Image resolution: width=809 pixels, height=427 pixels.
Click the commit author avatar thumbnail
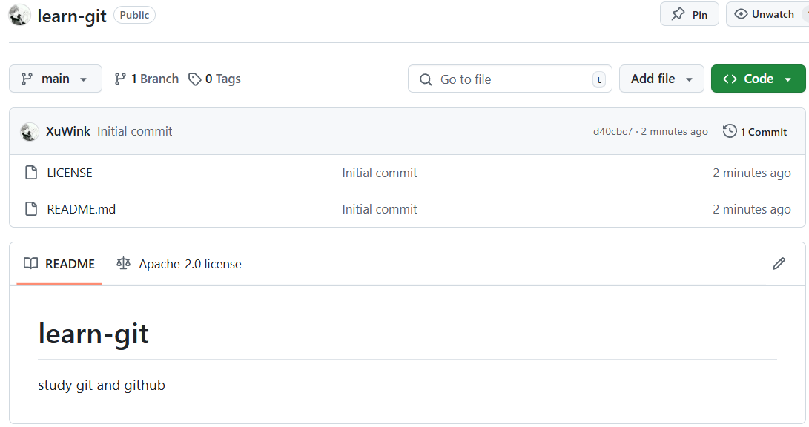30,131
